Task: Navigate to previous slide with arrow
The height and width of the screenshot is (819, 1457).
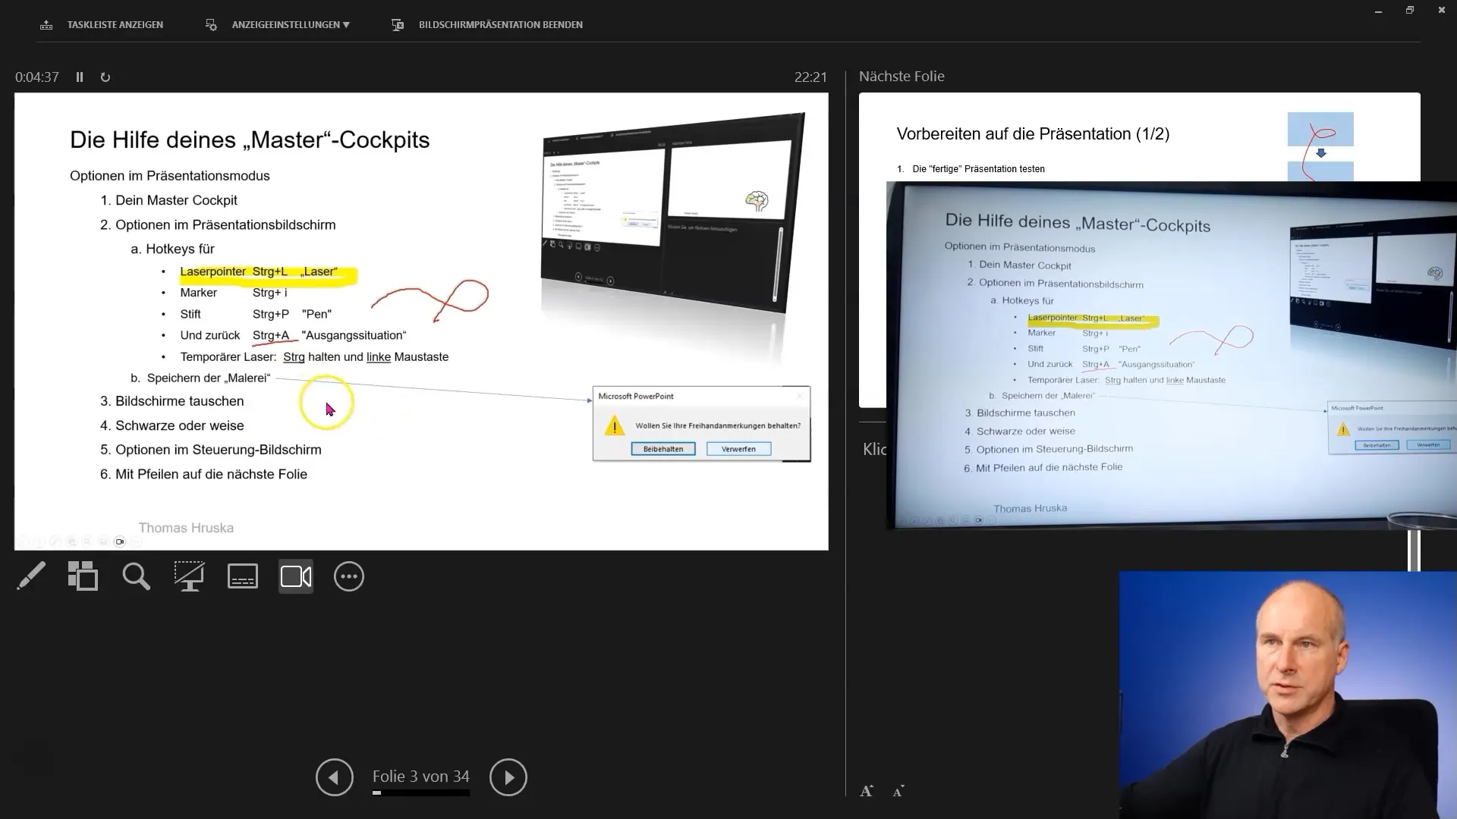Action: [334, 776]
